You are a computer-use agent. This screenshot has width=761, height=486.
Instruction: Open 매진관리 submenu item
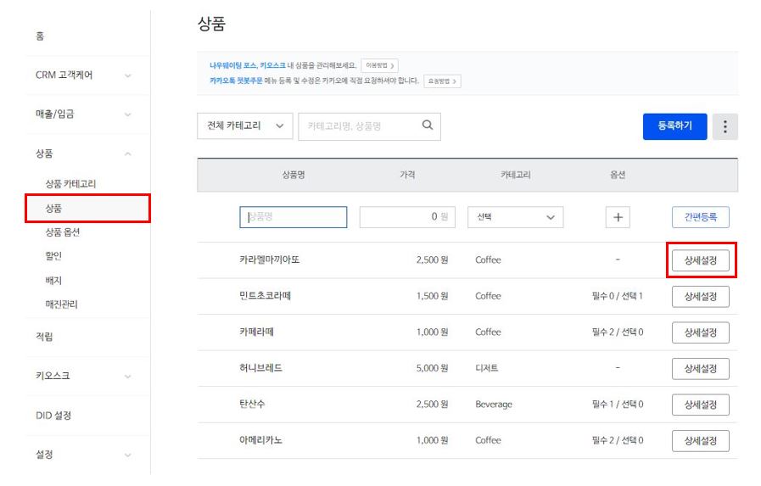coord(62,304)
